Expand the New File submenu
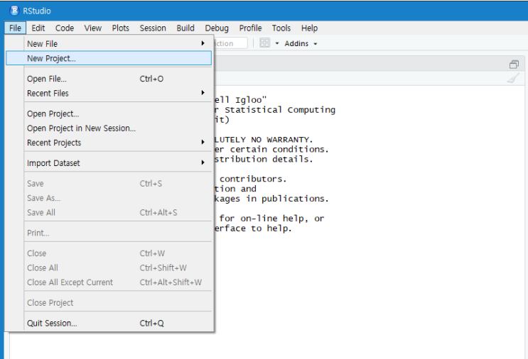The width and height of the screenshot is (528, 359). click(x=43, y=44)
